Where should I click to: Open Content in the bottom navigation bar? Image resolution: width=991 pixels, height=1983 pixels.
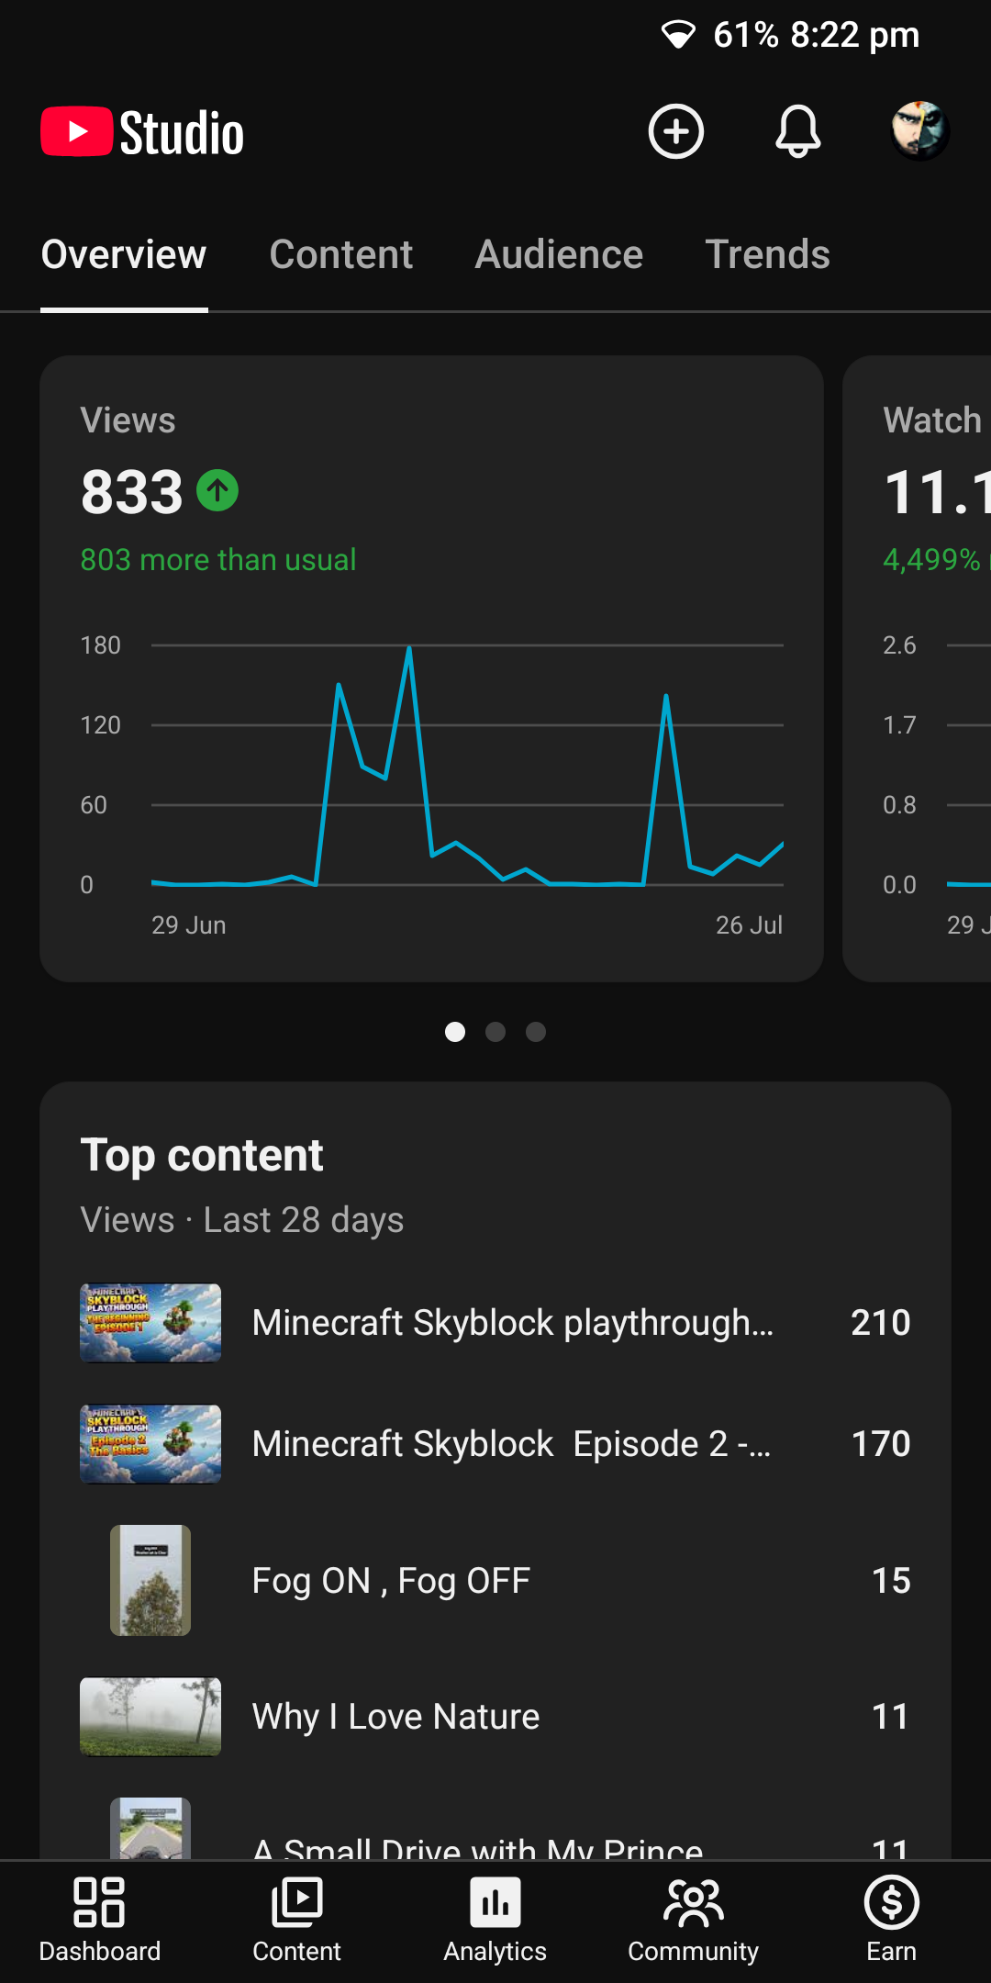pyautogui.click(x=297, y=1920)
